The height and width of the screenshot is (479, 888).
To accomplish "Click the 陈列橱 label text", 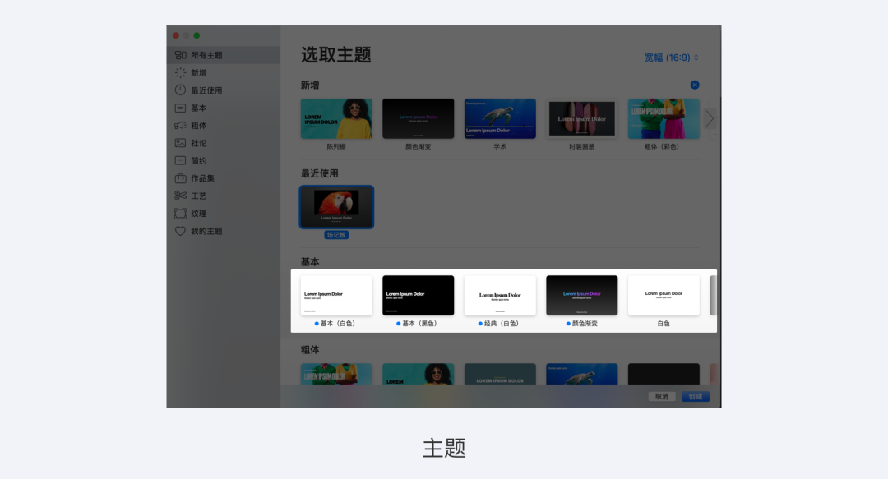I will coord(336,146).
